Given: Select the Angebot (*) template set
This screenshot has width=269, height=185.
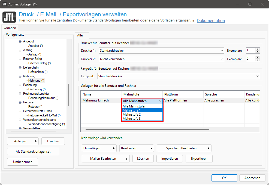Looking at the screenshot, I should pos(35,46).
